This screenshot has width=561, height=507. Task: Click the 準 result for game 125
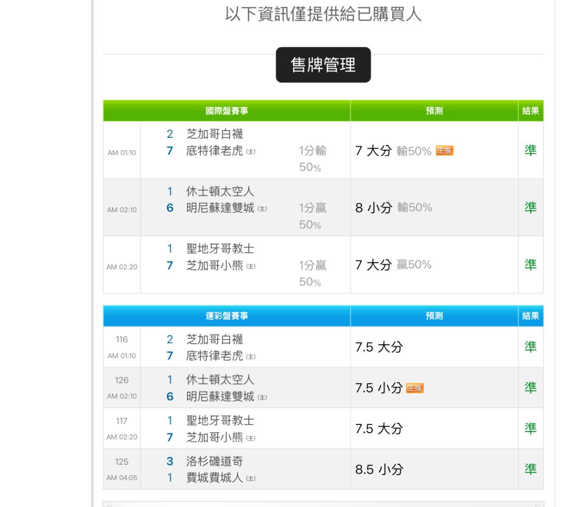coord(530,469)
